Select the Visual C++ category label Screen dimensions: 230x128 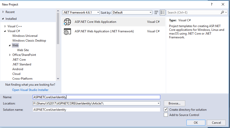coord(15,26)
